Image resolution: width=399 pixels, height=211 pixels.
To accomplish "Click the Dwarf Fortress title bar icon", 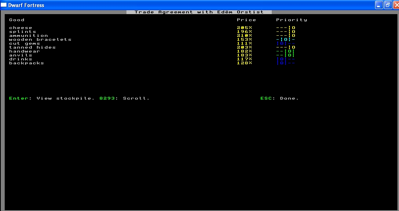I will 4,5.
